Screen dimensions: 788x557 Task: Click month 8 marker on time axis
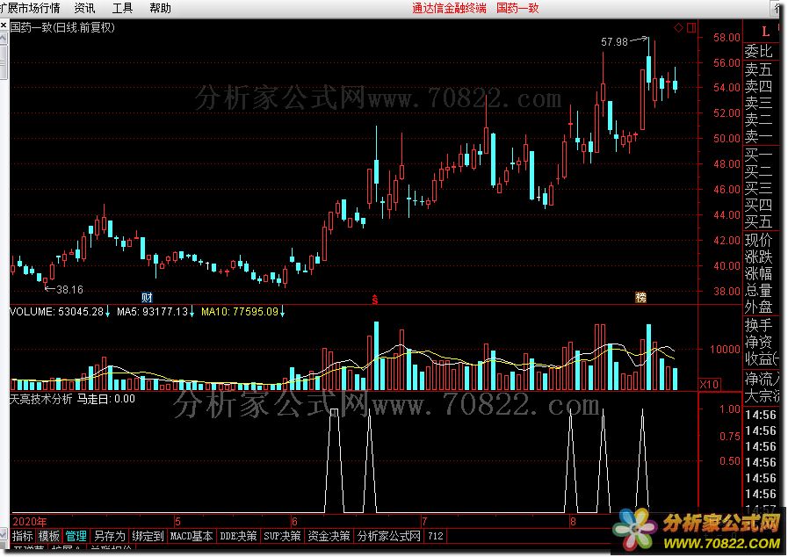[573, 521]
